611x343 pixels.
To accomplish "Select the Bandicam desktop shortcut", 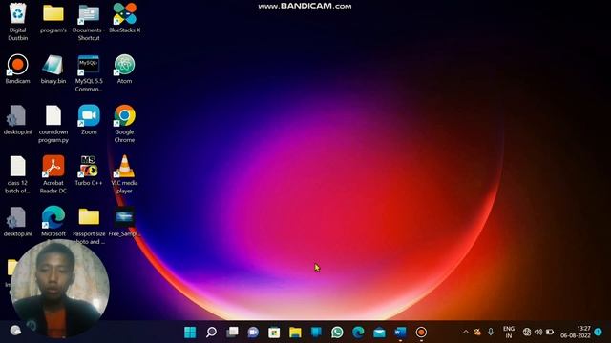I will [17, 70].
